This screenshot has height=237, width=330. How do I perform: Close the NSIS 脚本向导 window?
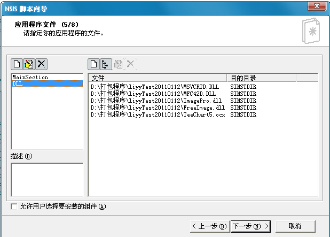point(317,6)
